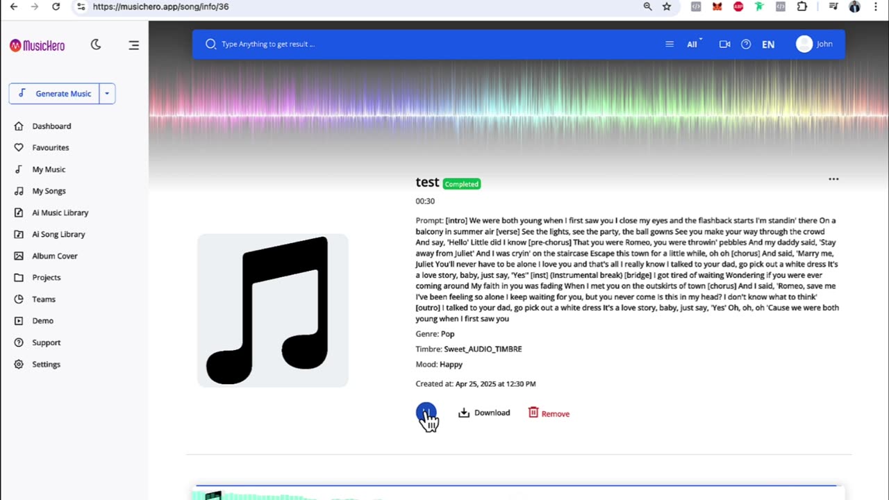Open the Support page
The image size is (889, 500).
[x=38, y=342]
